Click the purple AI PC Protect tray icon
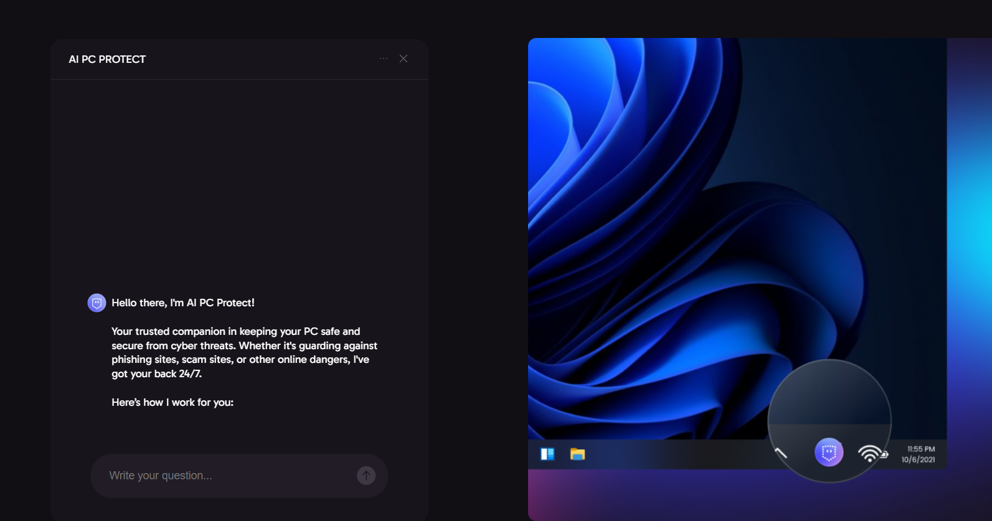Image resolution: width=992 pixels, height=521 pixels. [x=829, y=453]
